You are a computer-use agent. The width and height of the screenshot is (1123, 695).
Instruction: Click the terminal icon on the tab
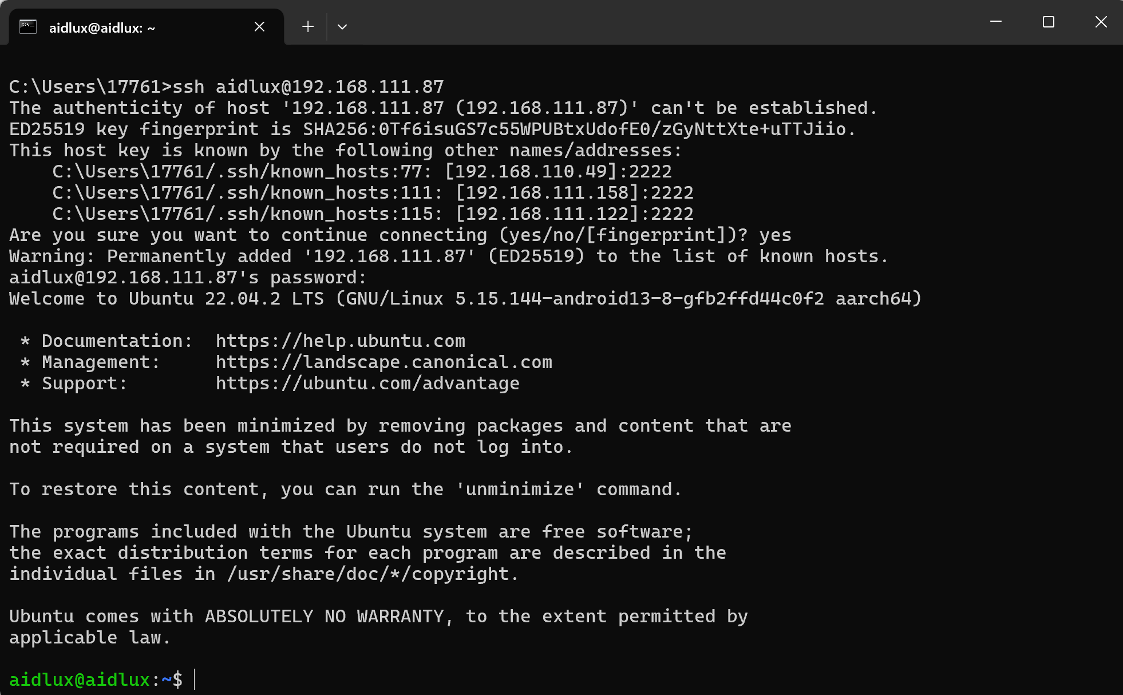pyautogui.click(x=28, y=27)
